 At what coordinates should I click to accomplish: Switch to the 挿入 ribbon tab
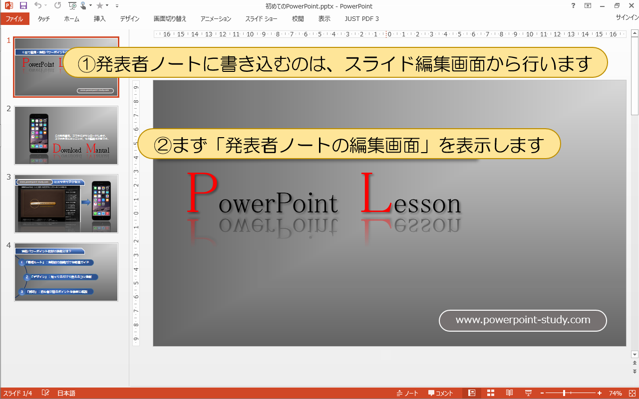pos(100,19)
